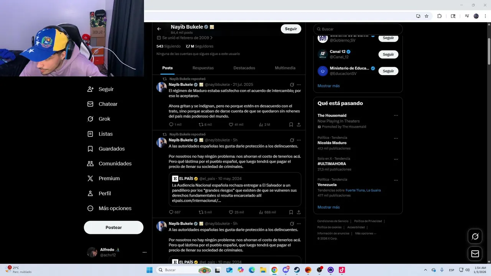Follow Ministerio de Educación account
This screenshot has height=276, width=491.
pos(388,71)
